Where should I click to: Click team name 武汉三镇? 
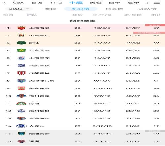(39, 66)
